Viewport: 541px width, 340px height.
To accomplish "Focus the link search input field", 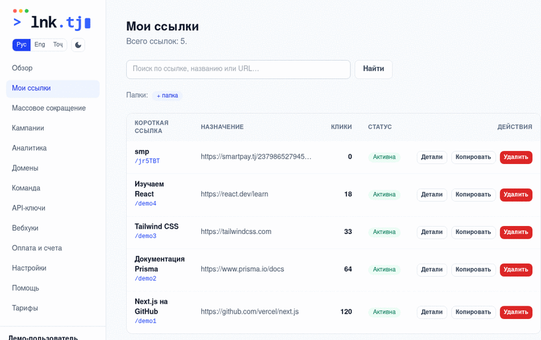I will tap(238, 69).
